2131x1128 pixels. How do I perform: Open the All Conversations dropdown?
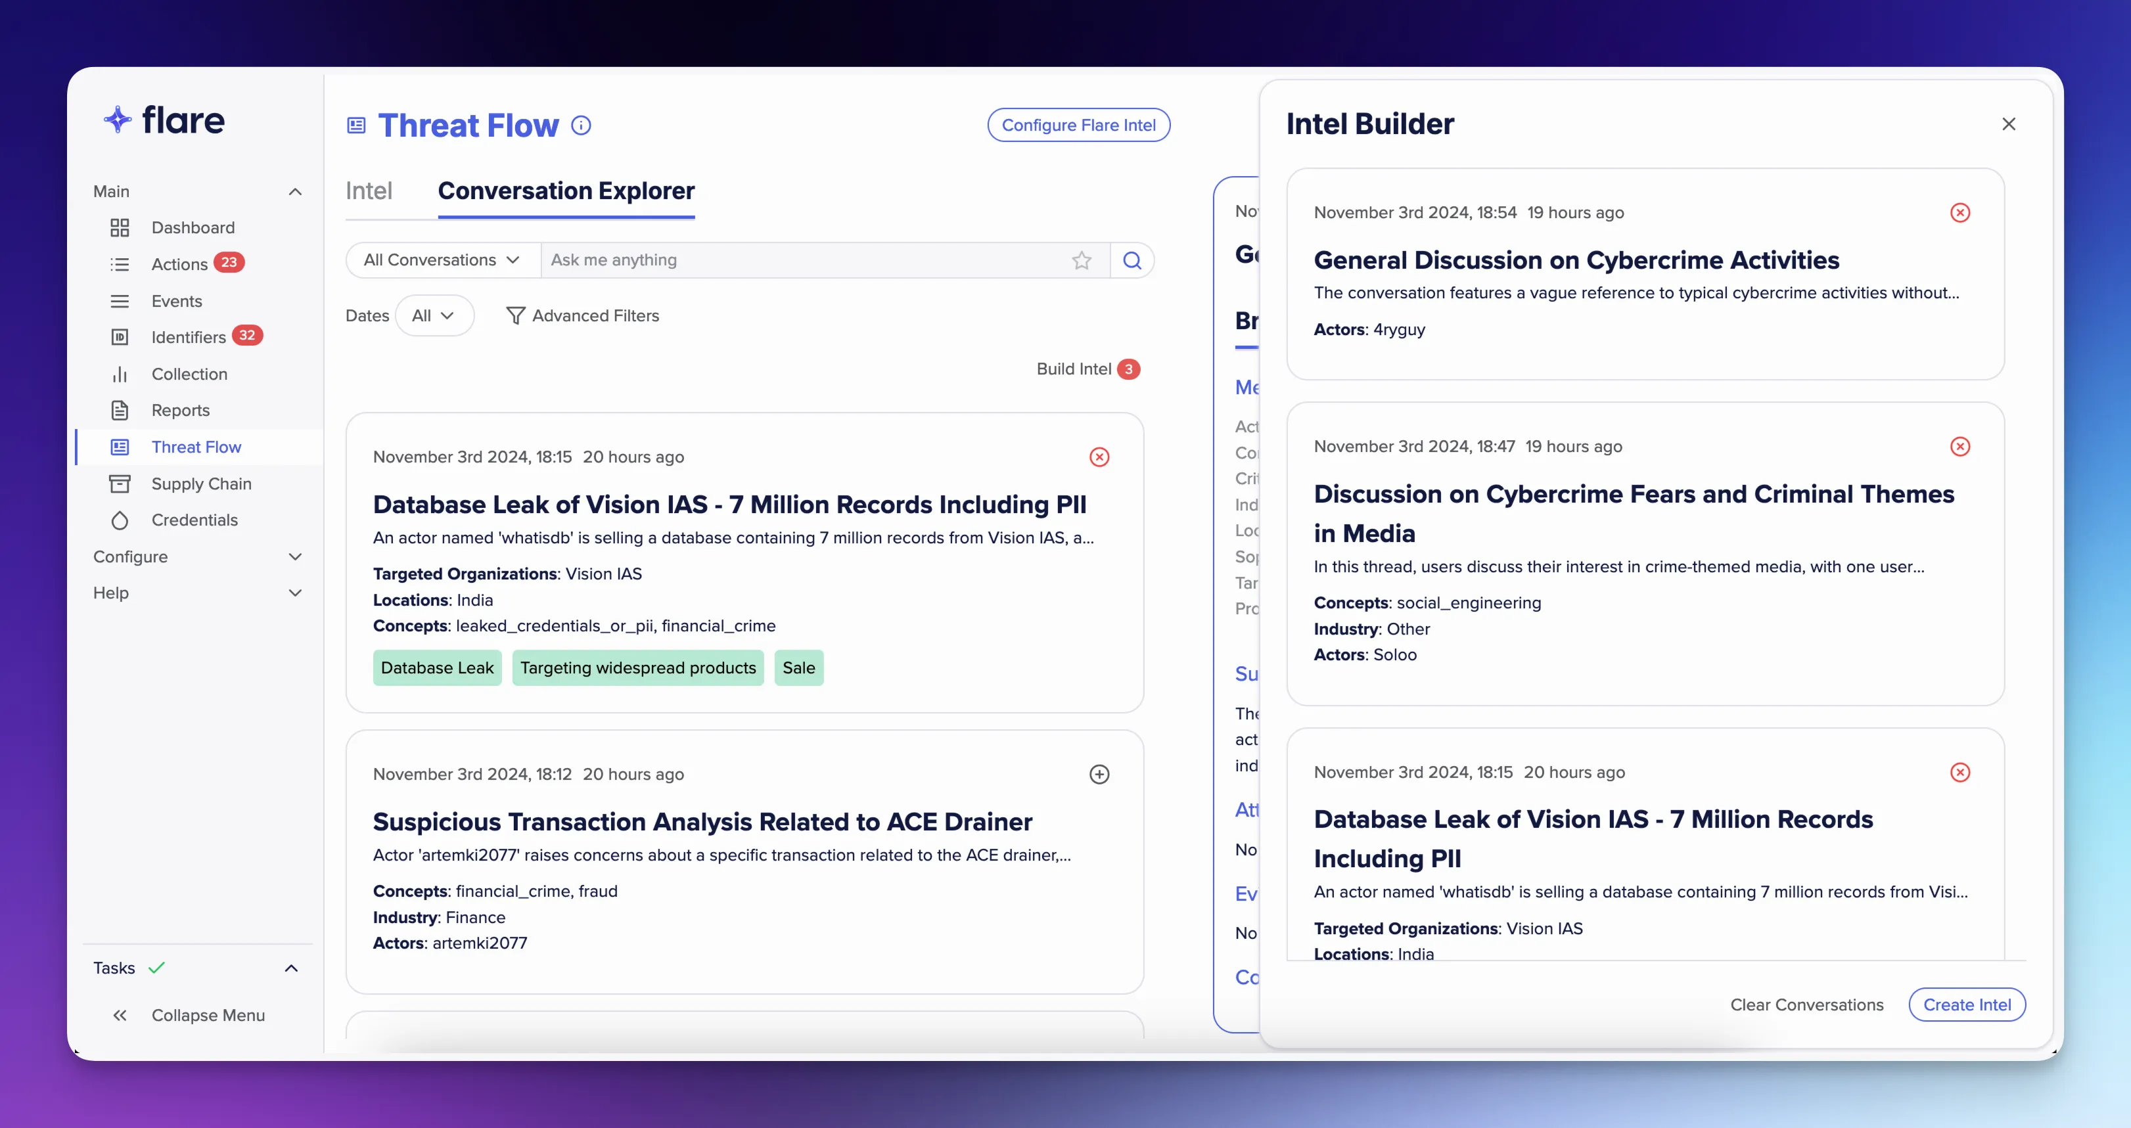[443, 261]
